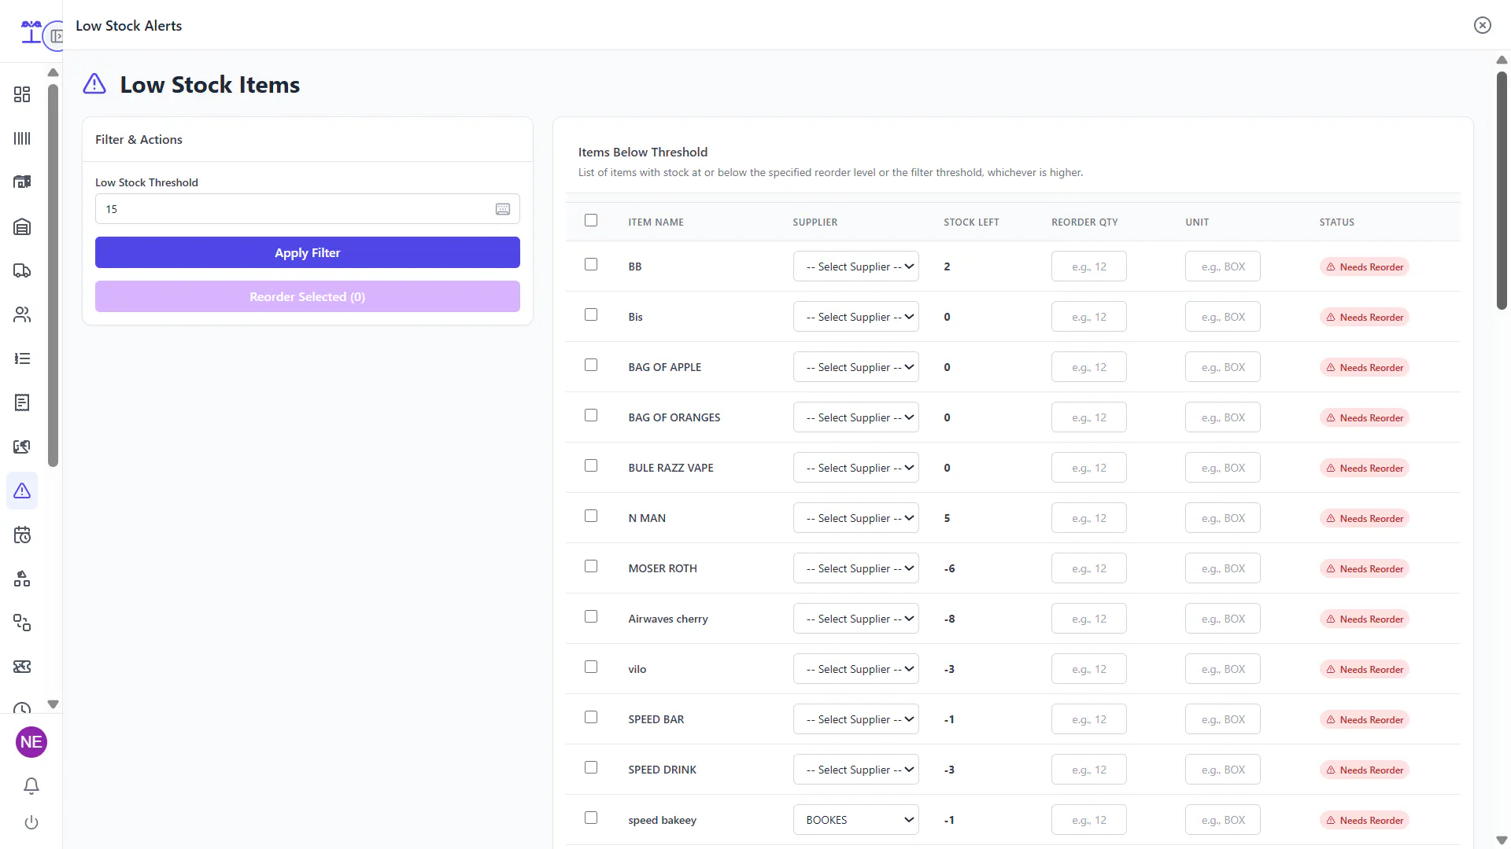Screen dimensions: 1511x849
Task: Check the BB item checkbox
Action: (x=591, y=264)
